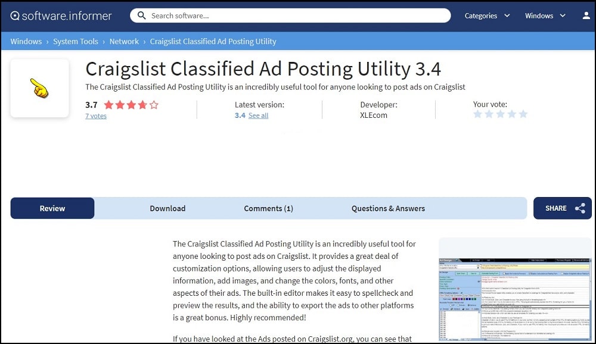Click the page title heading
This screenshot has height=344, width=596.
coord(263,68)
